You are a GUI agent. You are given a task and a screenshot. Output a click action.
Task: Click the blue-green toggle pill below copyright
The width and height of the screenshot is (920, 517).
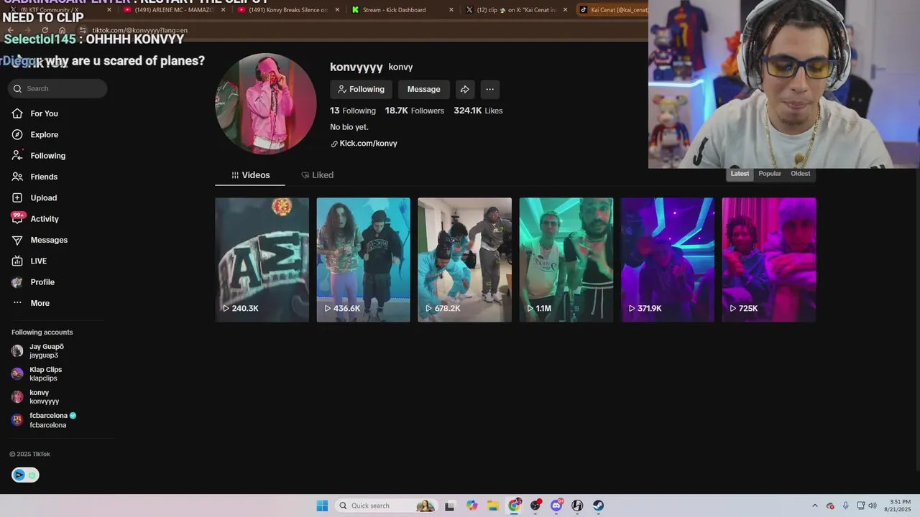click(x=25, y=475)
